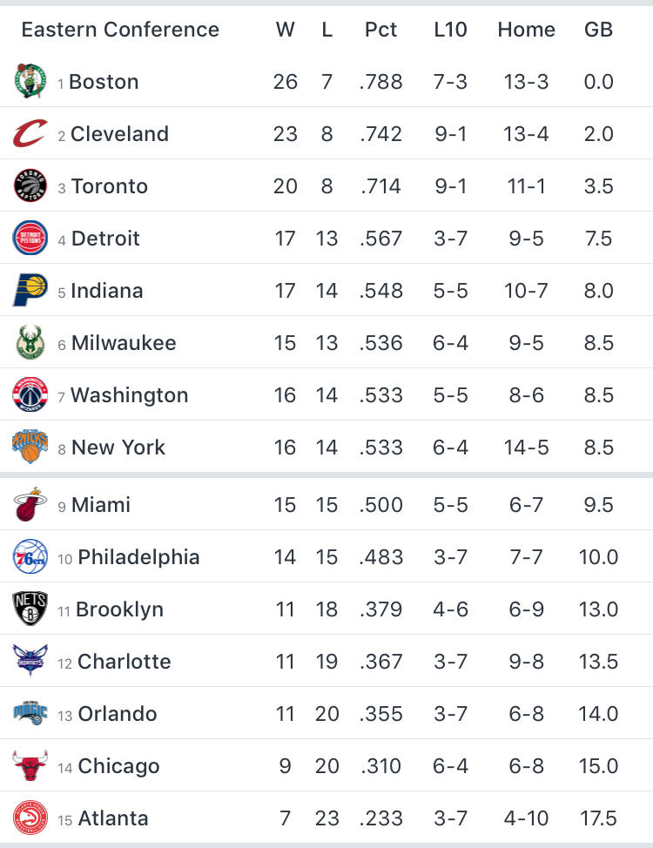
Task: Select the Home column header
Action: 526,30
